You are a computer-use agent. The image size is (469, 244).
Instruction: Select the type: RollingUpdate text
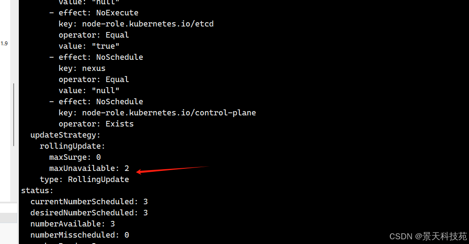tap(84, 179)
